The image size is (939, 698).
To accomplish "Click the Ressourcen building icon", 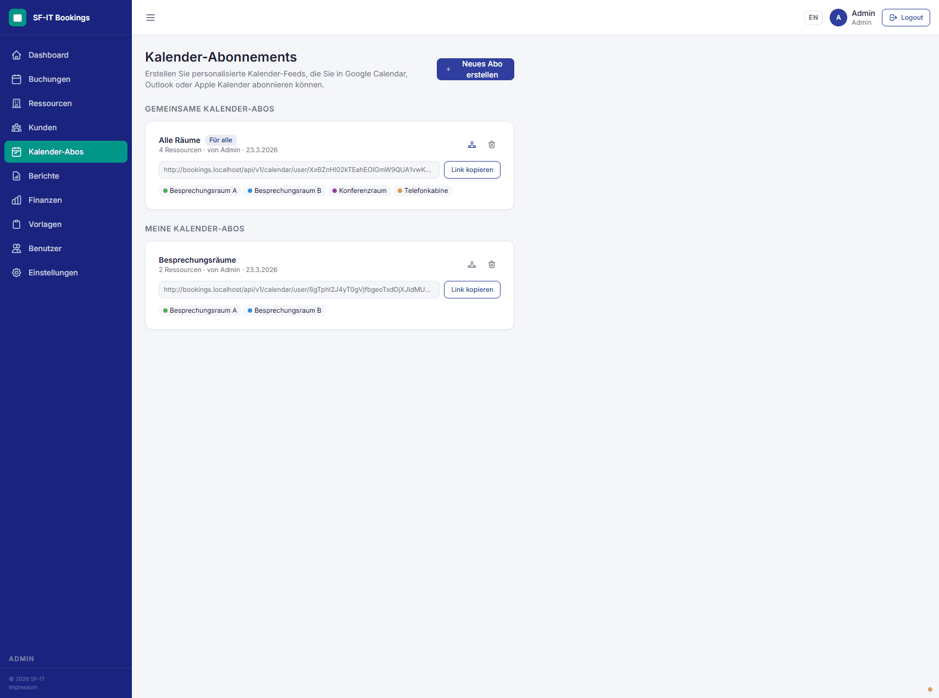I will pyautogui.click(x=16, y=103).
